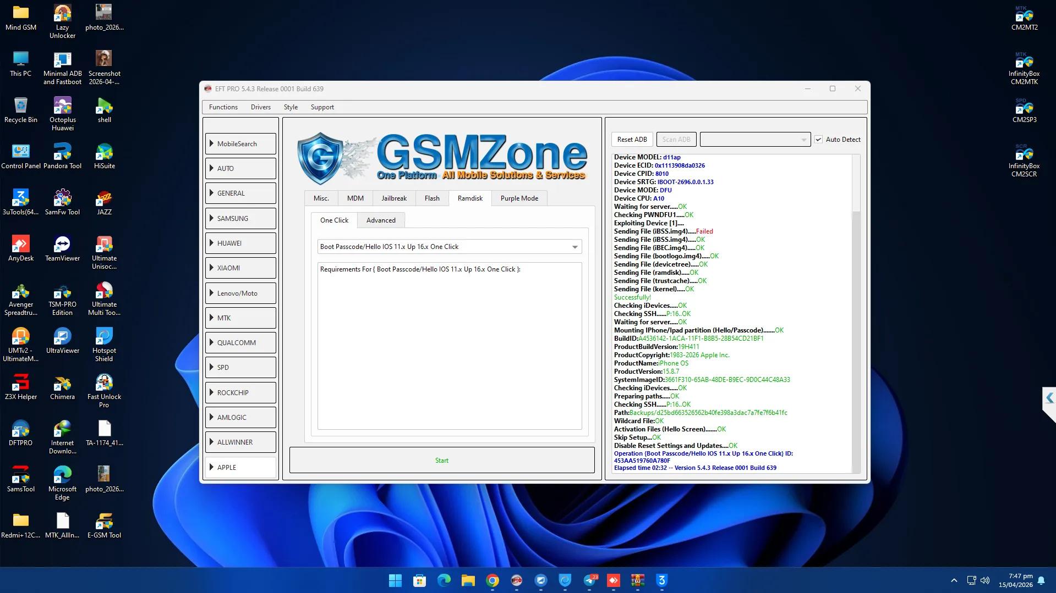Expand the SAMSUNG sidebar section
1056x593 pixels.
click(x=240, y=218)
